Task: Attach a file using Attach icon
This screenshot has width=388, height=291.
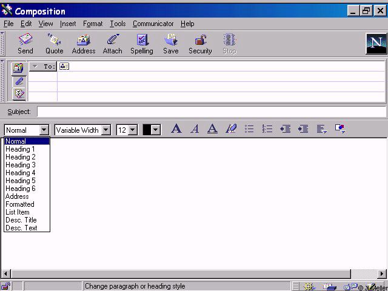Action: 113,44
